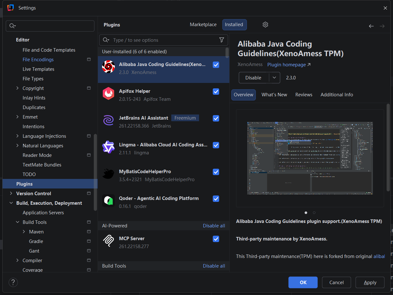The width and height of the screenshot is (393, 295).
Task: Expand the Copyright tree node
Action: 18,88
